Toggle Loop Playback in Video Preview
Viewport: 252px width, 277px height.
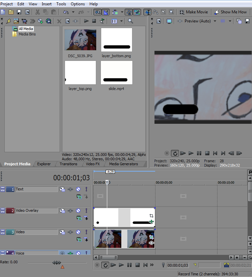(x=175, y=153)
